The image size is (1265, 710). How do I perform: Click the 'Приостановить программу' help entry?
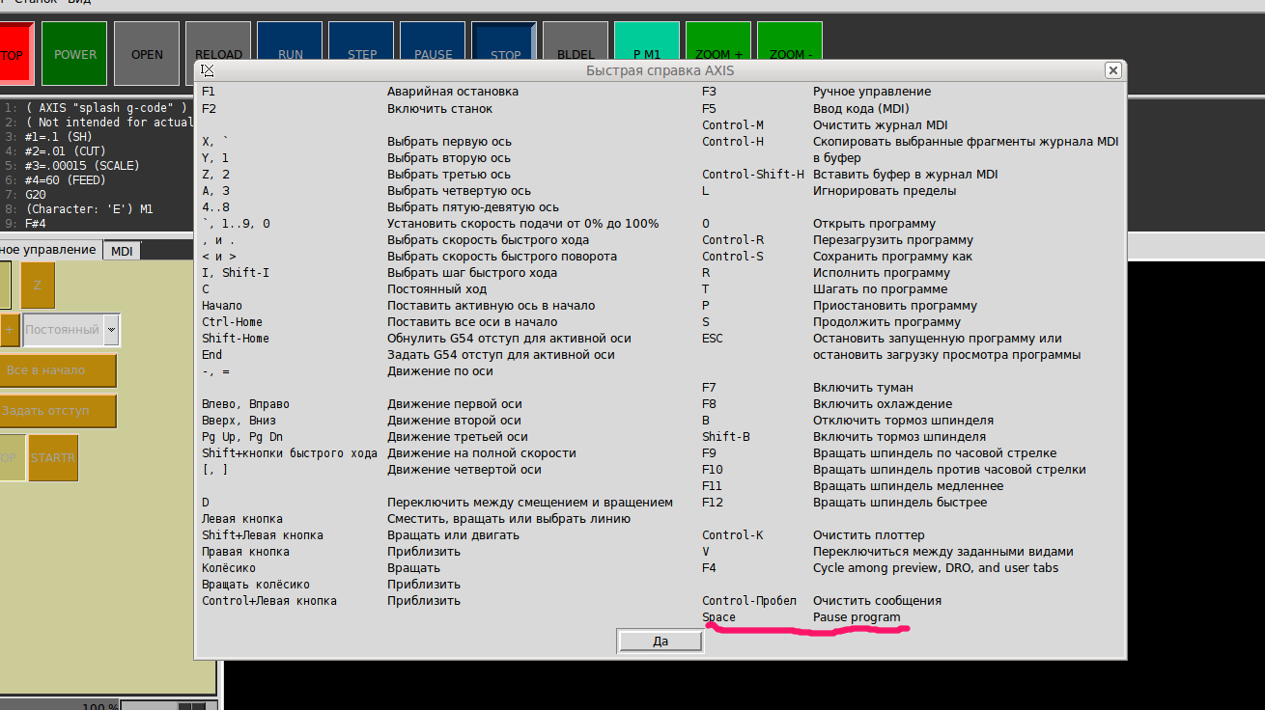pos(895,306)
